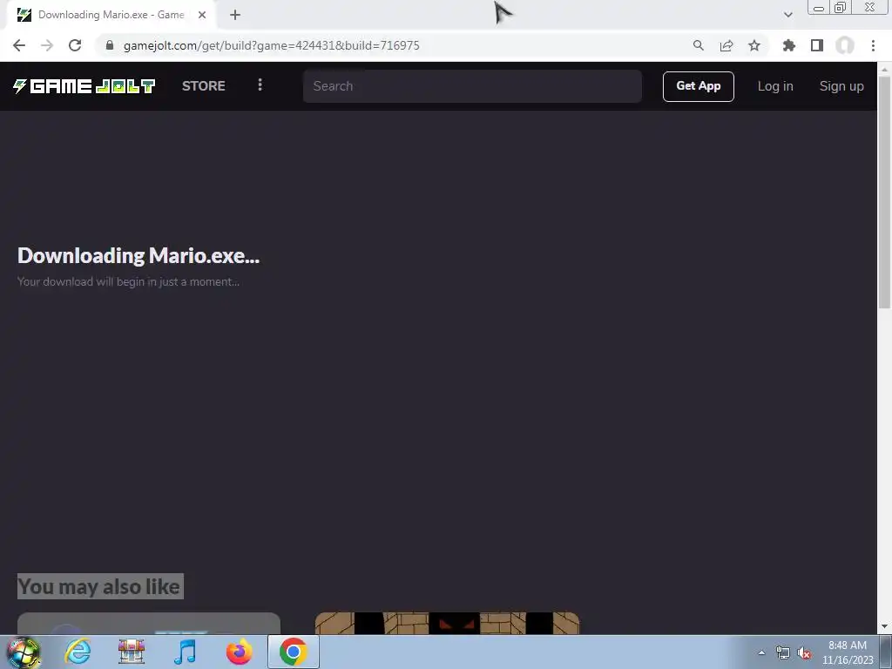Screen dimensions: 892x669
Task: Go back to the previous page
Action: click(x=19, y=45)
